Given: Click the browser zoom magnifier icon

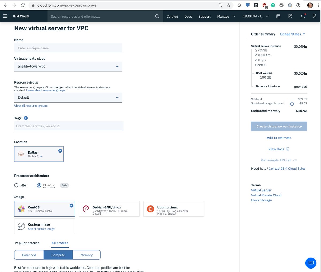Looking at the screenshot, I should click(x=220, y=5).
